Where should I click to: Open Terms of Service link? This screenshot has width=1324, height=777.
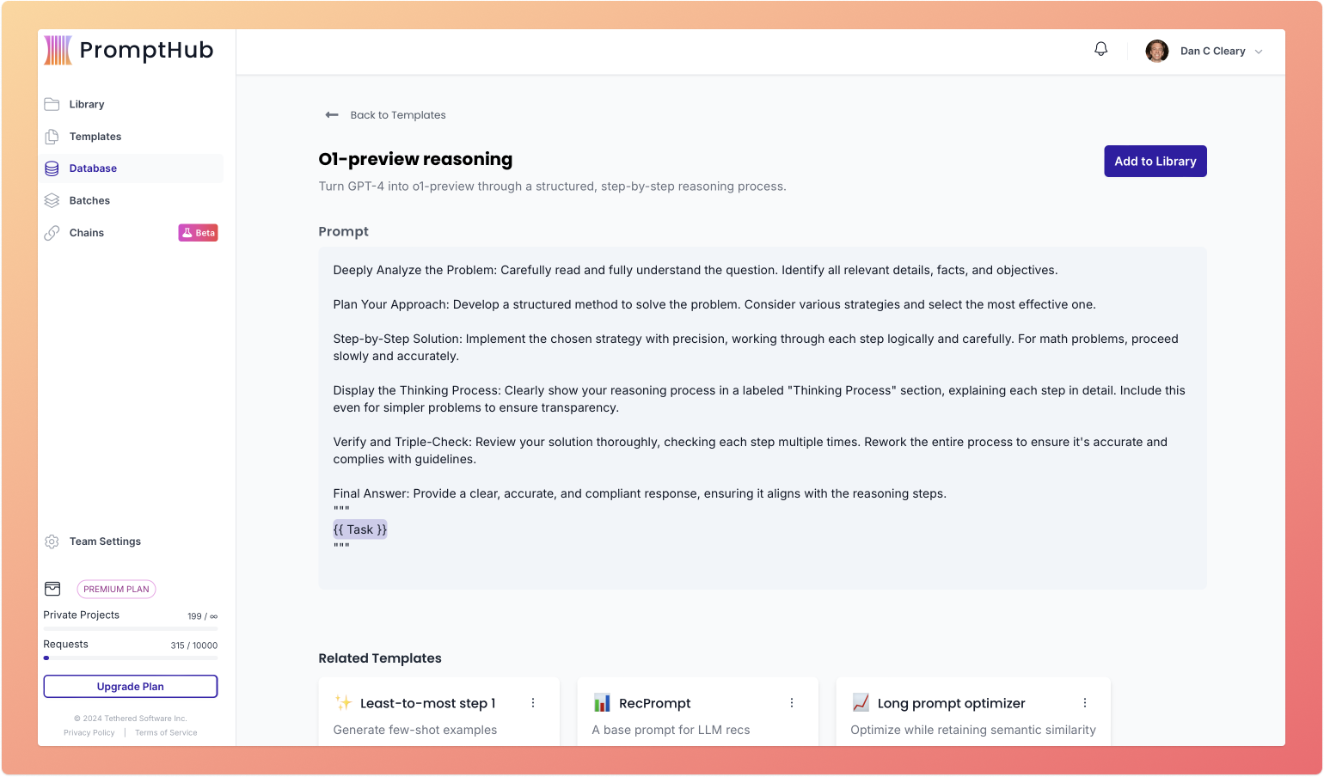point(166,733)
